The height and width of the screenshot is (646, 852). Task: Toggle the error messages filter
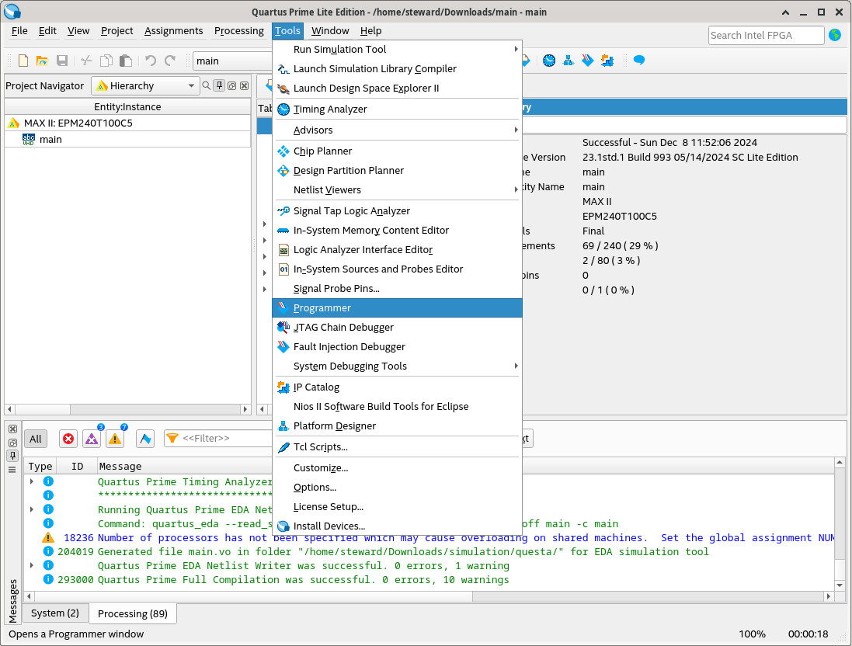click(x=68, y=439)
